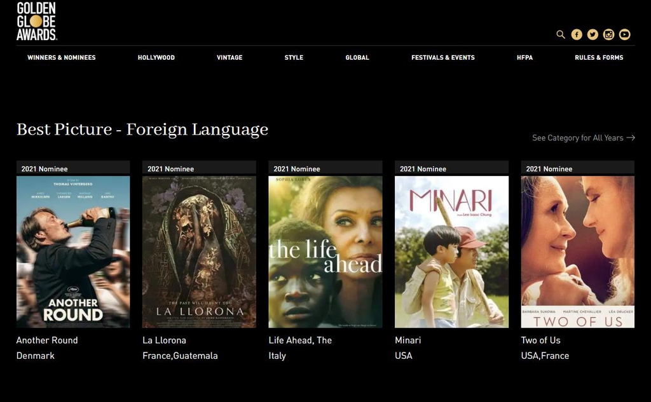Open the Twitter social icon
The image size is (651, 402).
point(593,34)
